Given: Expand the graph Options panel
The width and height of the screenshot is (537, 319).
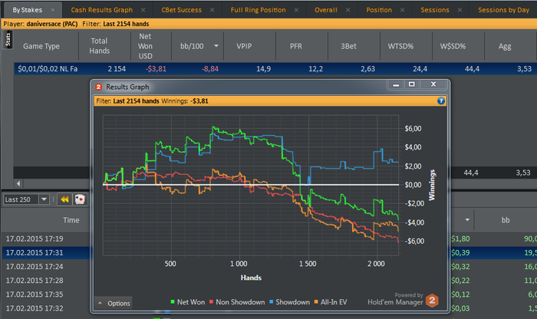Looking at the screenshot, I should pyautogui.click(x=114, y=303).
